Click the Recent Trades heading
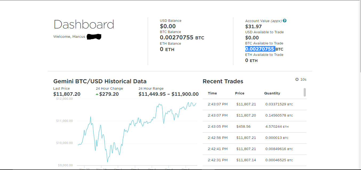 click(x=223, y=81)
